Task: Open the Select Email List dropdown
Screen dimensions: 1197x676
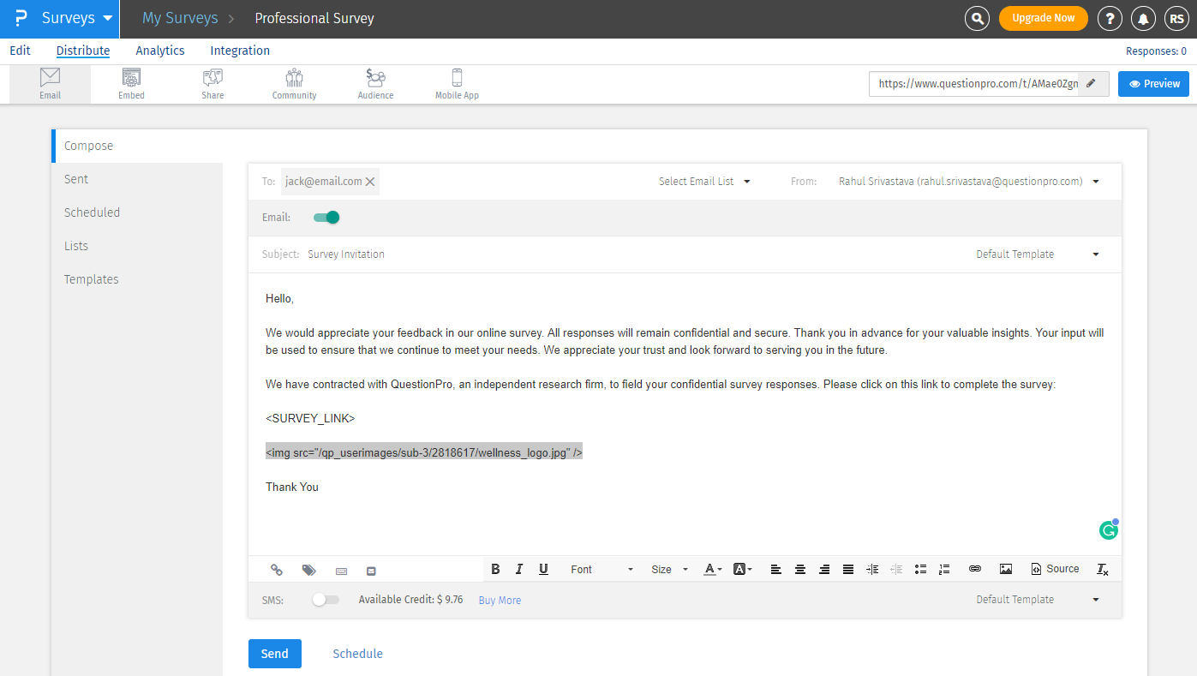Action: coord(704,181)
